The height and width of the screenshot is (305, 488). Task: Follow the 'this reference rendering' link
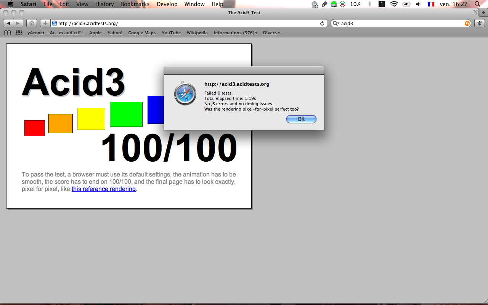(104, 189)
